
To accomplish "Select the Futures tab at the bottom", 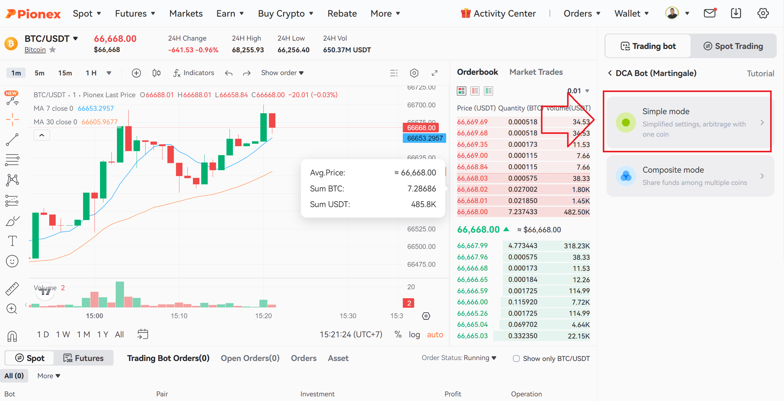I will tap(84, 358).
